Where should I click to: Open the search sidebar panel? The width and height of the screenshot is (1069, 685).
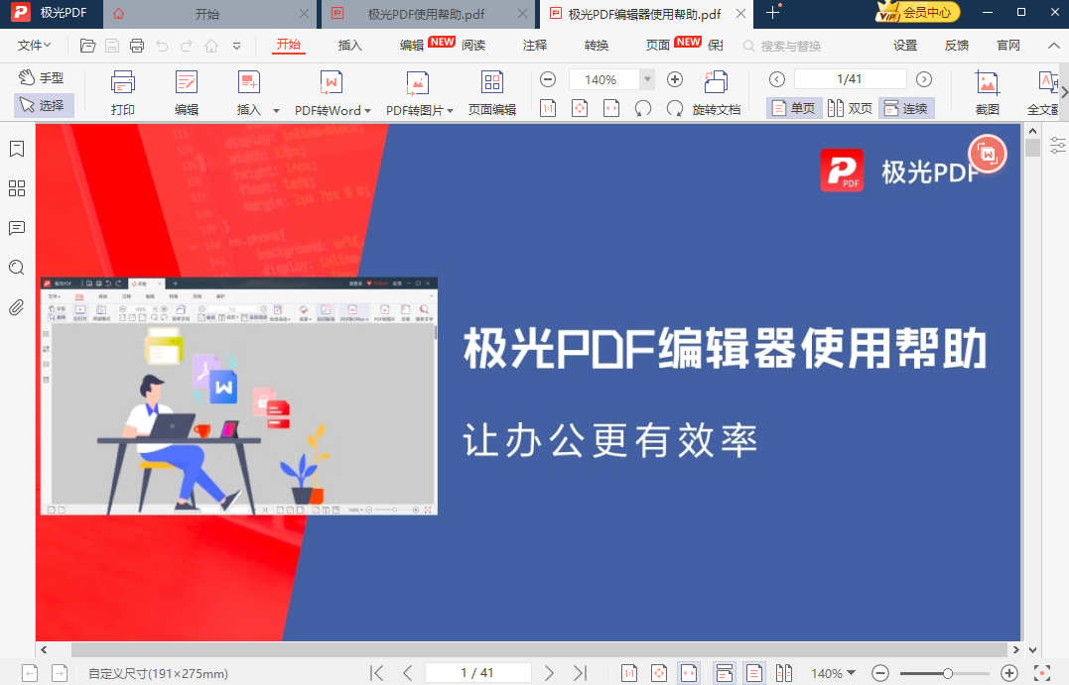[17, 268]
